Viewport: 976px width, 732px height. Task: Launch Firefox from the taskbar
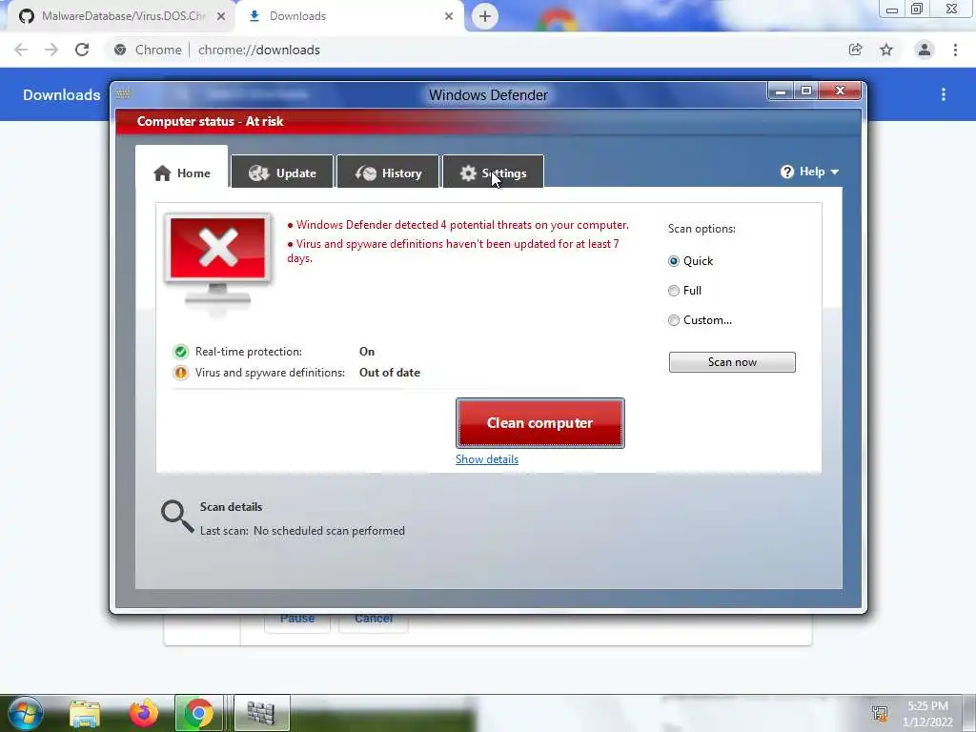pos(144,713)
